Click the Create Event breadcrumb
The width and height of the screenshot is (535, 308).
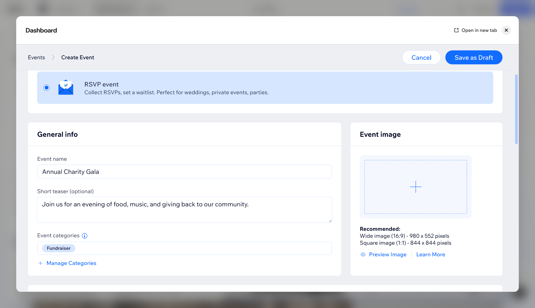78,57
